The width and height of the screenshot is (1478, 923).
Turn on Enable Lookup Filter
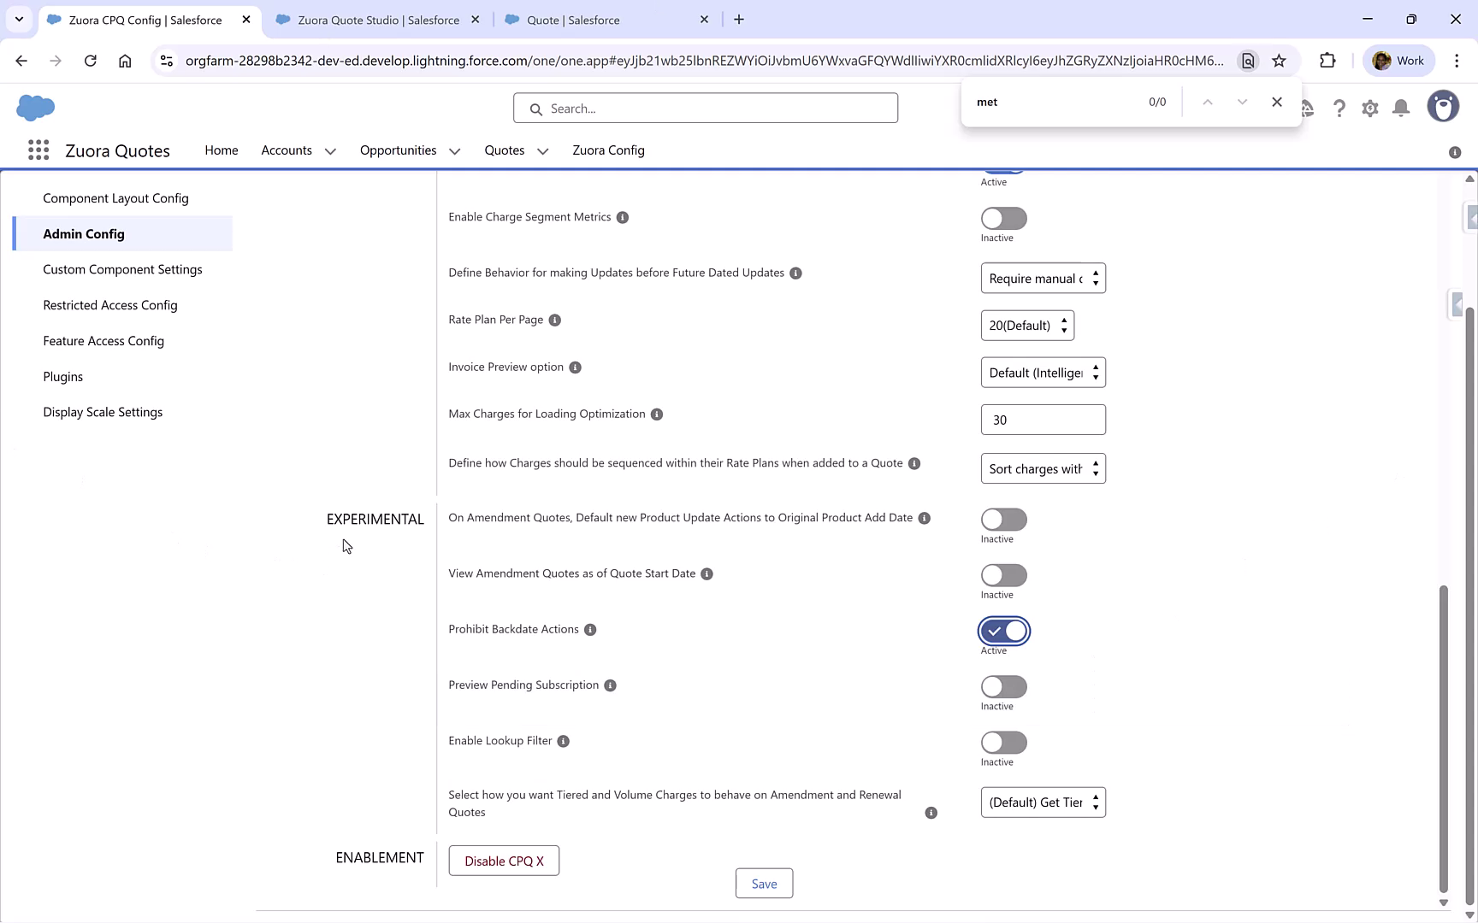pyautogui.click(x=1003, y=742)
